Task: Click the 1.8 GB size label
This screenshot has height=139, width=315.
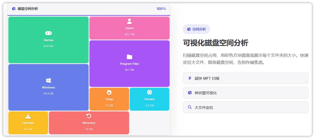Action: click(89, 129)
